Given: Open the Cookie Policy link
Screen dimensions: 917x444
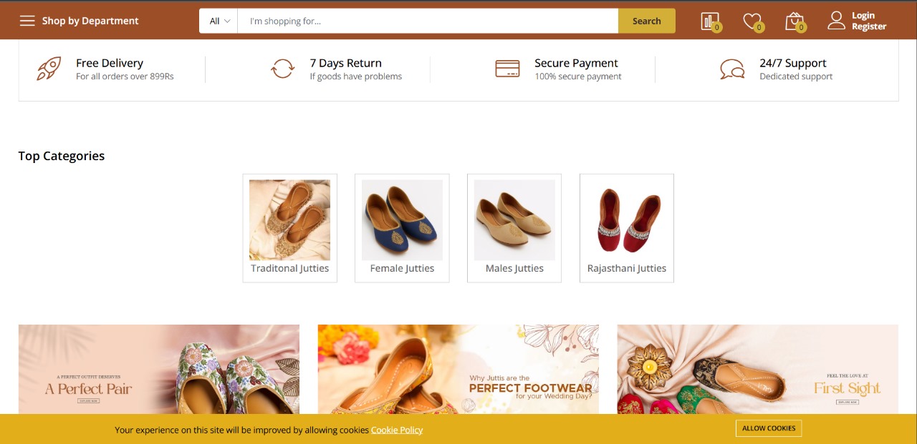Looking at the screenshot, I should (397, 430).
